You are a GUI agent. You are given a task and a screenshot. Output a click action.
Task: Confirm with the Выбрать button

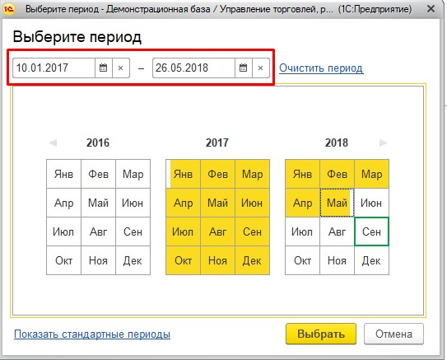click(x=321, y=334)
